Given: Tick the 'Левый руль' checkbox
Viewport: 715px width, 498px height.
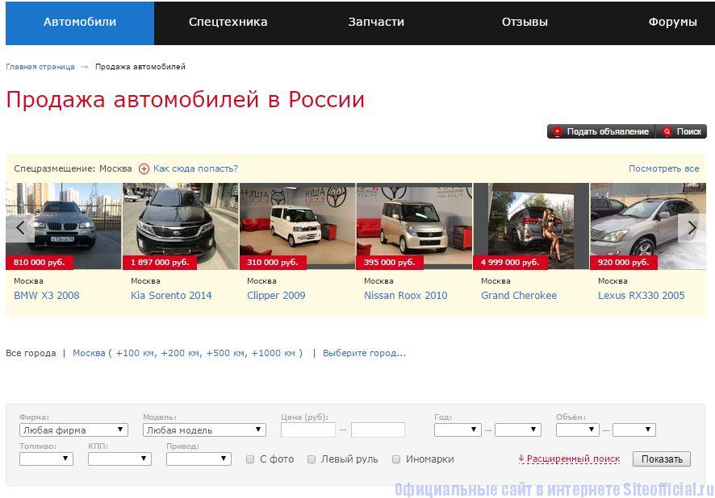Looking at the screenshot, I should (x=312, y=459).
